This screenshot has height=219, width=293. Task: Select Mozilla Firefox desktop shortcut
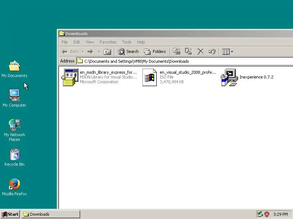[x=14, y=187]
